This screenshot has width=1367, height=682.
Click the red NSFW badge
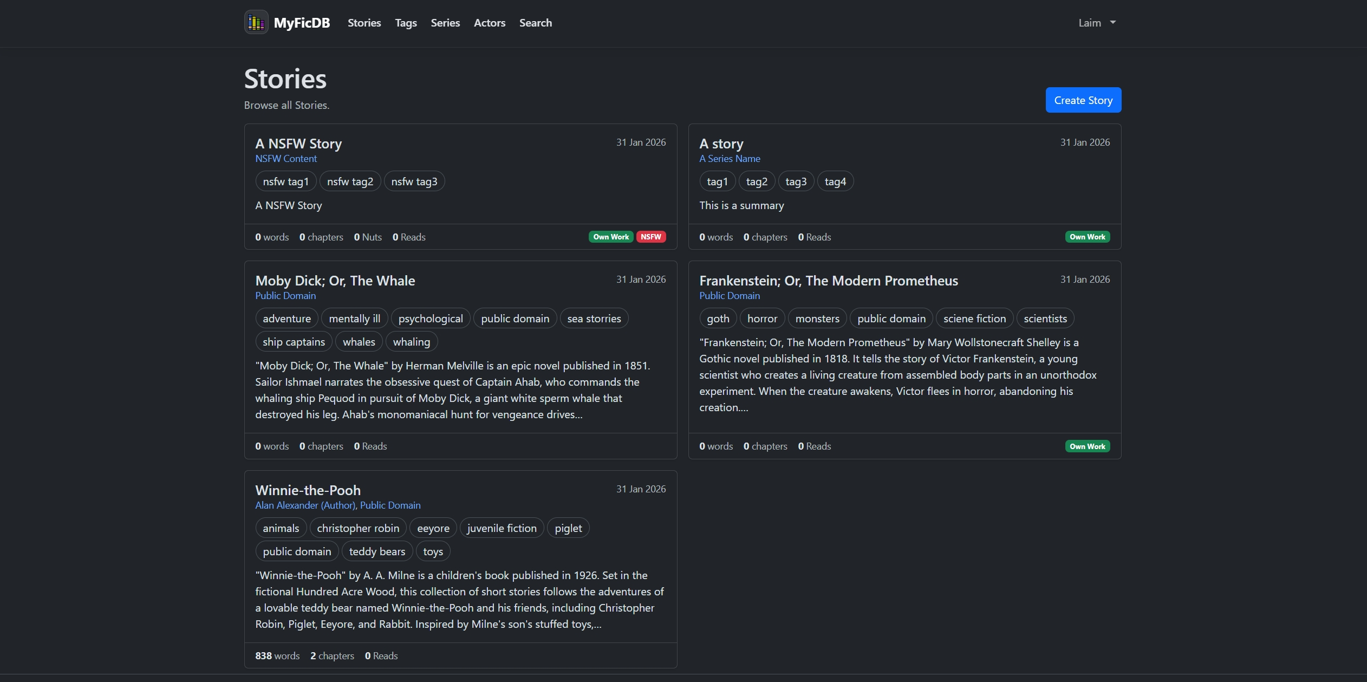tap(650, 237)
